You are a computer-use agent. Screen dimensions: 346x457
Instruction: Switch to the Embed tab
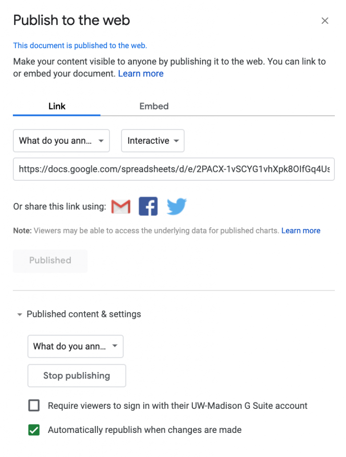click(154, 106)
